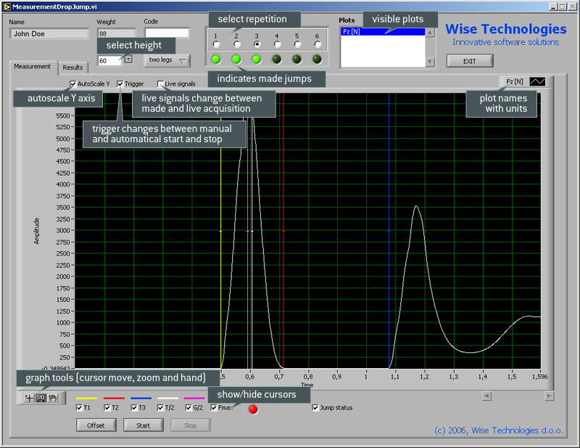Toggle the T/2 cursor checkbox
This screenshot has height=448, width=580.
tap(160, 407)
